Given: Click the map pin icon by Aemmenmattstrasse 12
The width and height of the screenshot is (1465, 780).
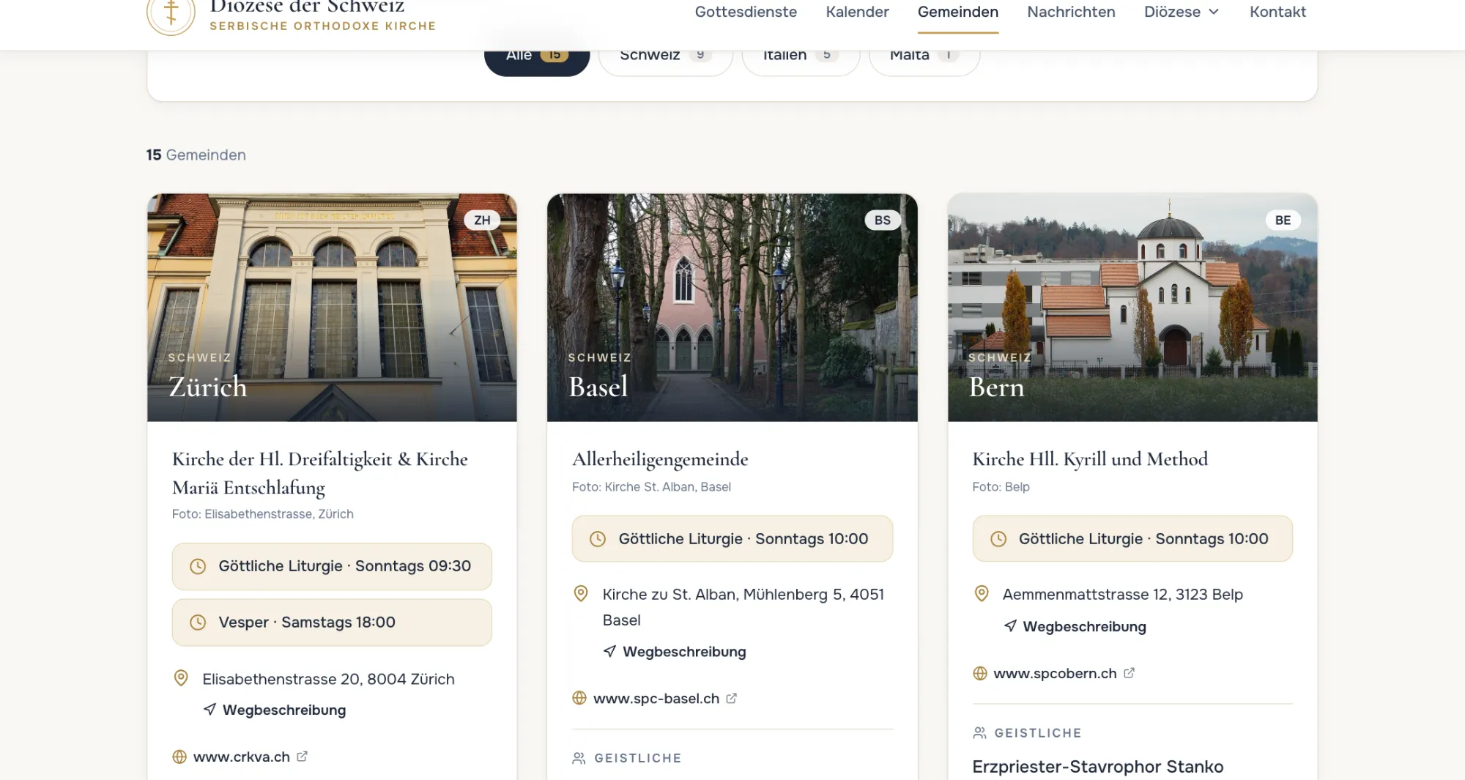Looking at the screenshot, I should pyautogui.click(x=982, y=593).
